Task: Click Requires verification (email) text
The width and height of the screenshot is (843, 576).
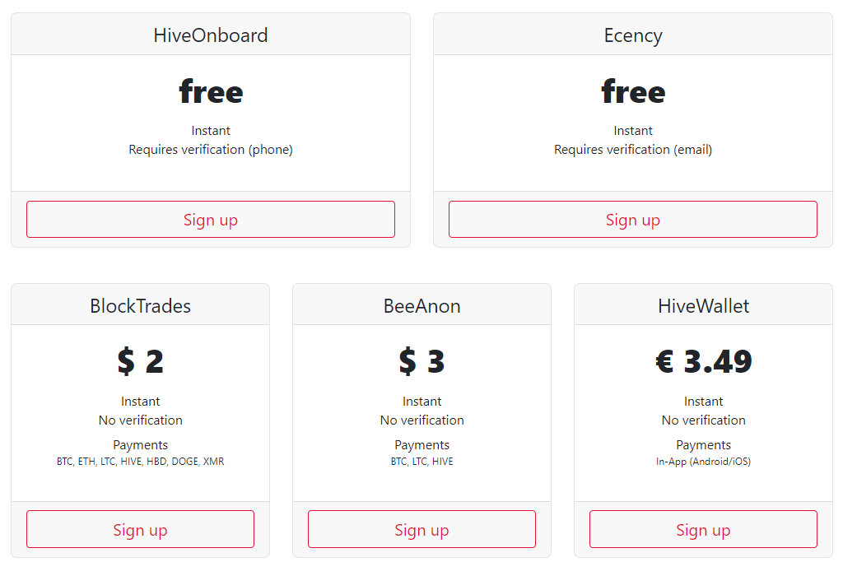Action: pos(633,150)
